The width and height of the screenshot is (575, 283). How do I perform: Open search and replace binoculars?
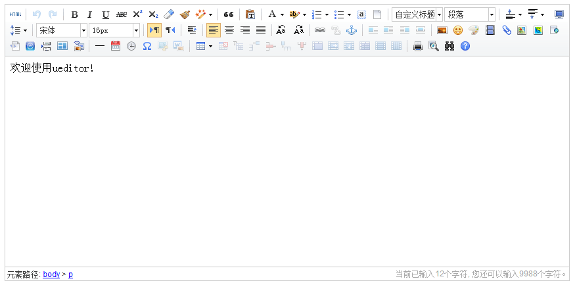[x=449, y=46]
